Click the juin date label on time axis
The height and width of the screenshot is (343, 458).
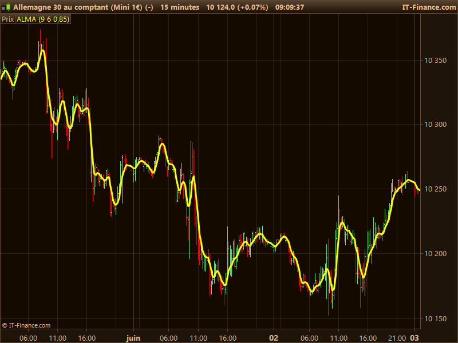tap(133, 338)
